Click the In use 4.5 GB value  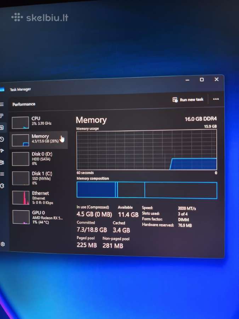tap(94, 214)
